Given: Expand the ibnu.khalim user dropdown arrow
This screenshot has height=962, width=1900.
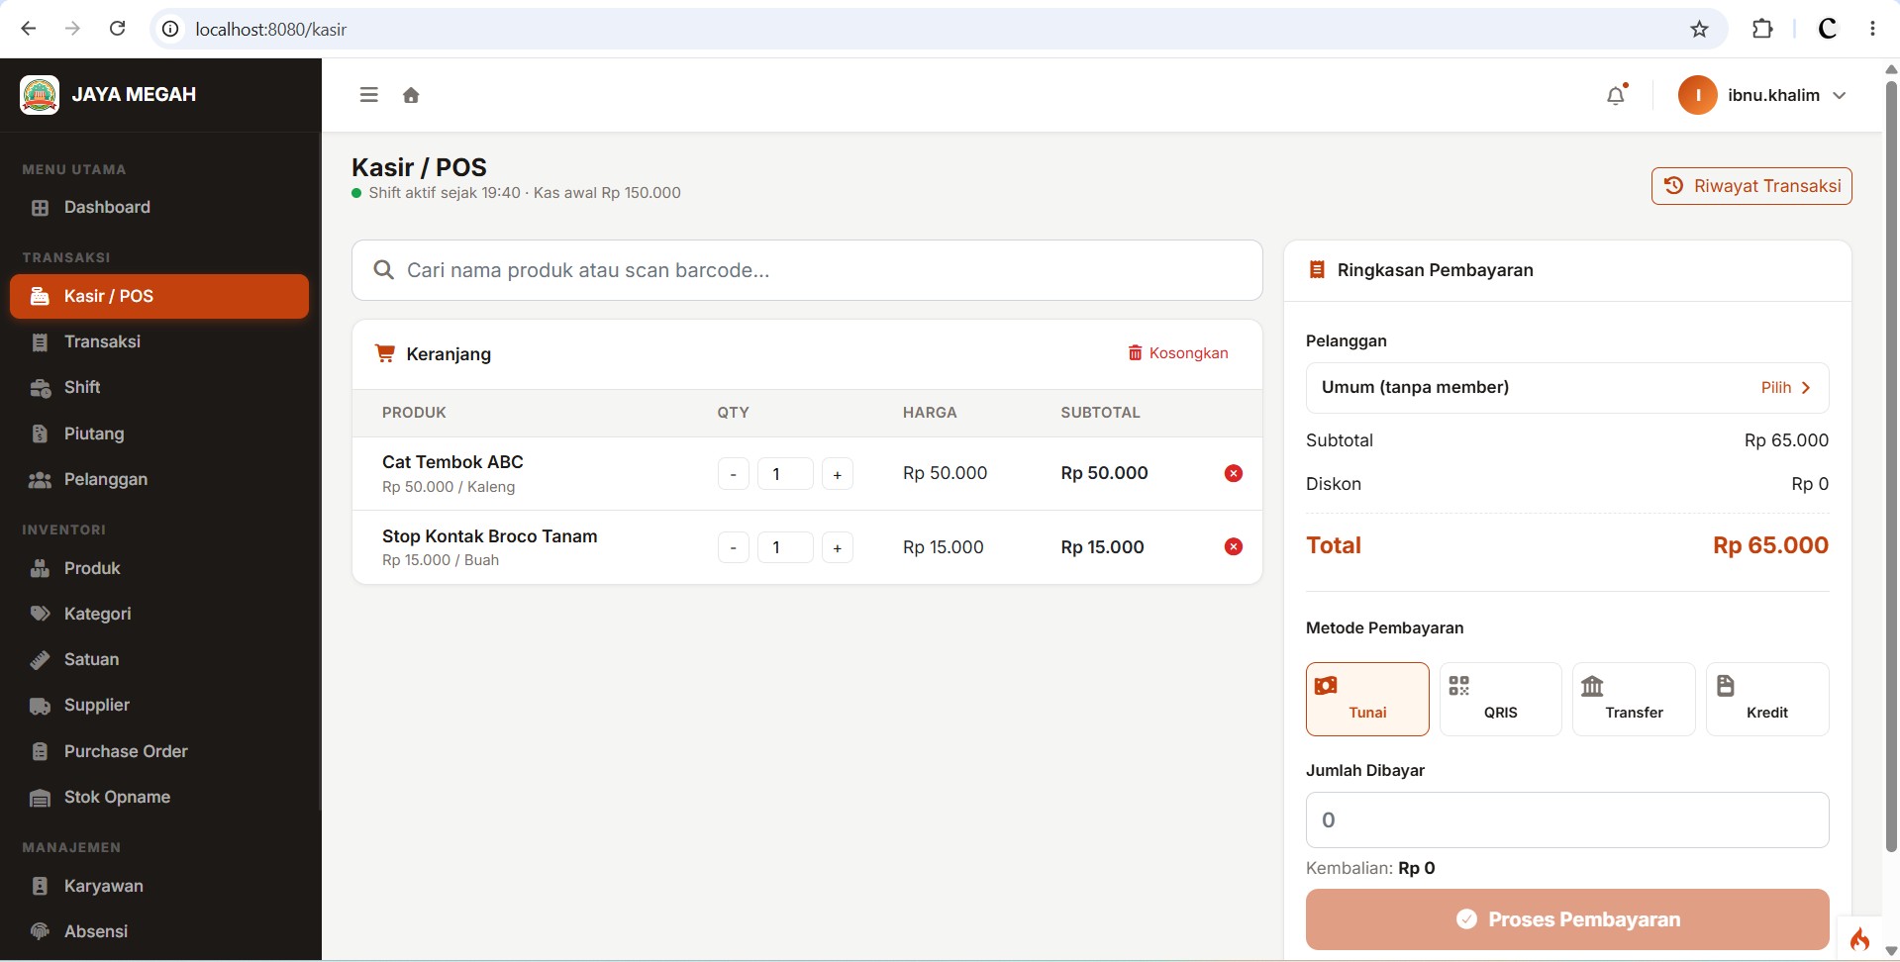Looking at the screenshot, I should coord(1840,95).
